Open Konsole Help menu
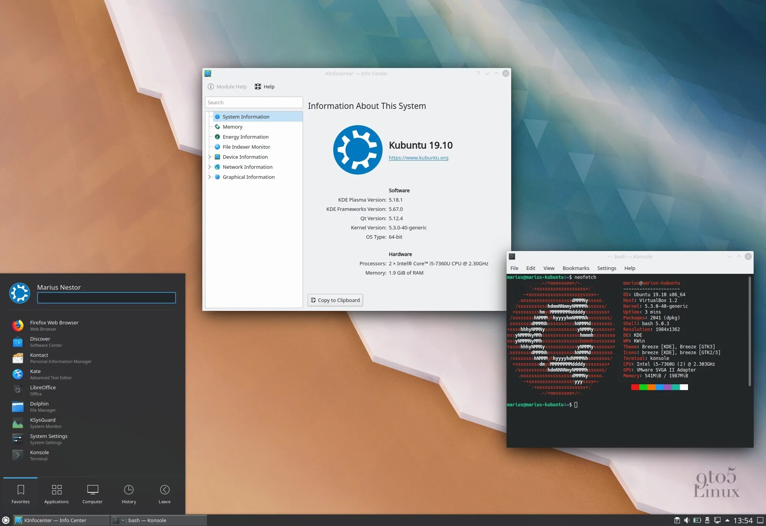Viewport: 766px width, 526px height. pyautogui.click(x=630, y=268)
